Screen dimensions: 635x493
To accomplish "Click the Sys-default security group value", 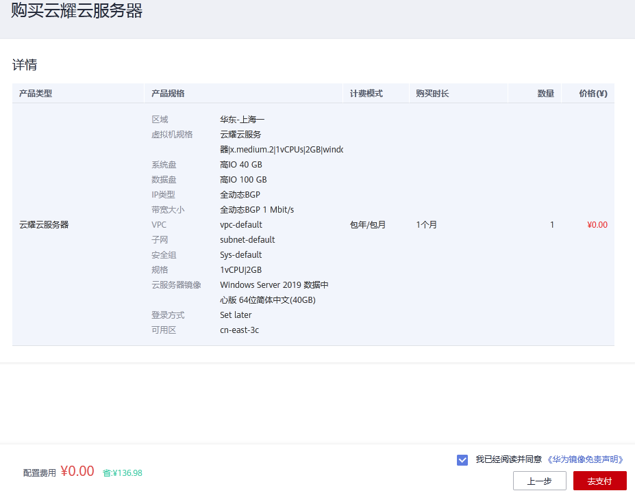I will (x=240, y=255).
